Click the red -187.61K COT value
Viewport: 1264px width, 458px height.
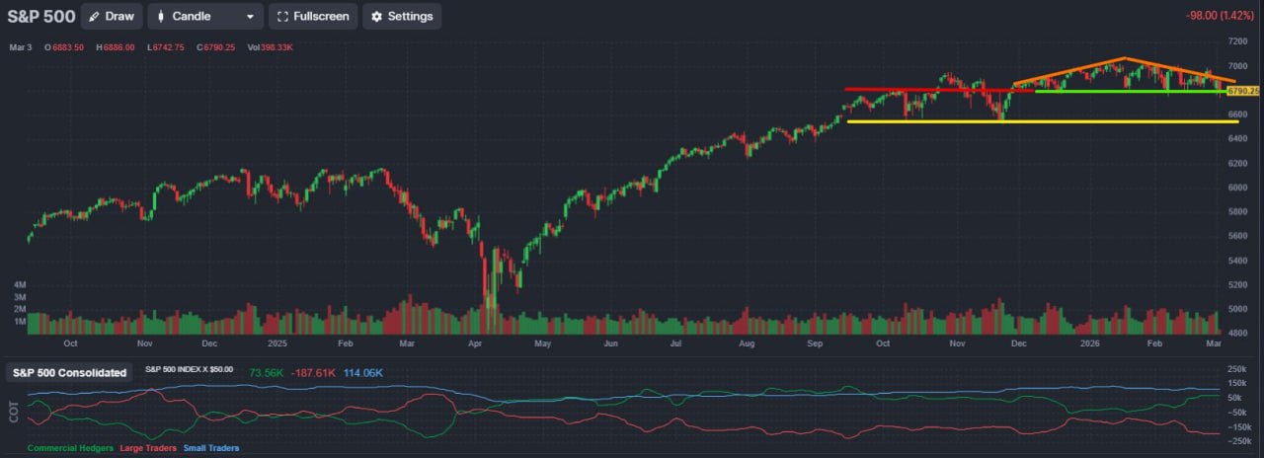pos(315,373)
